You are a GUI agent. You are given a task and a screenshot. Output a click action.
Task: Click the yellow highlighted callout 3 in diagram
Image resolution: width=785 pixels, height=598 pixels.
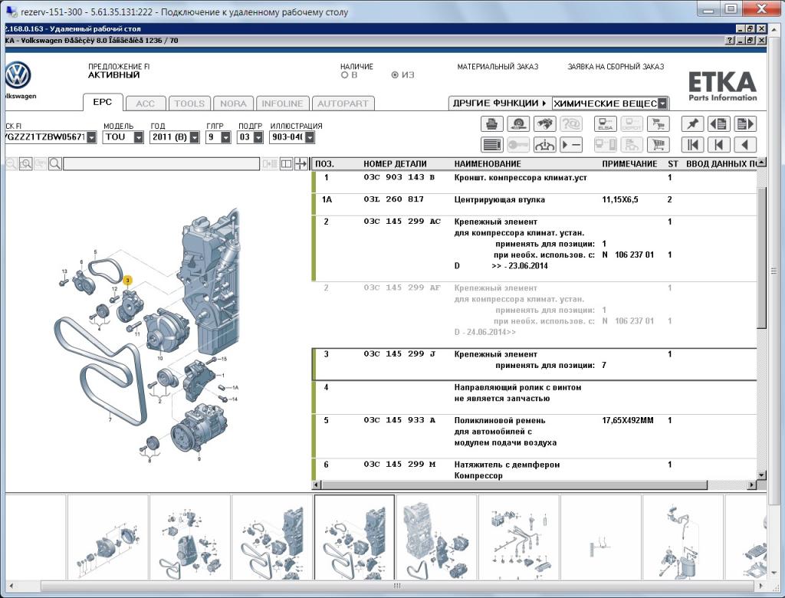click(128, 281)
